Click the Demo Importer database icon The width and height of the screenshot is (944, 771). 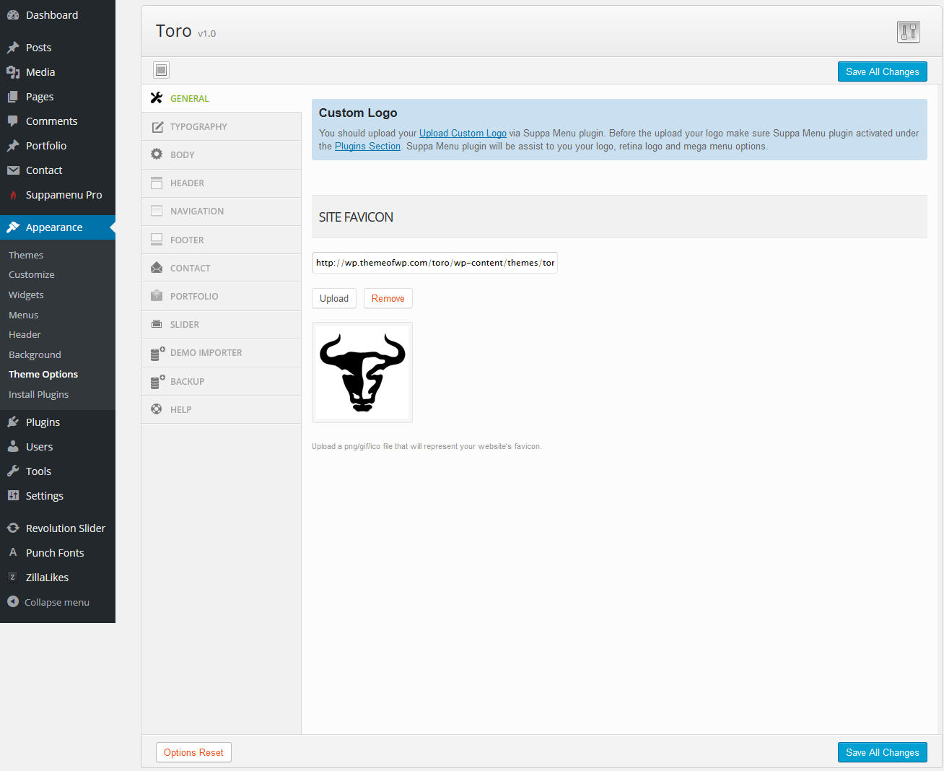pyautogui.click(x=157, y=353)
